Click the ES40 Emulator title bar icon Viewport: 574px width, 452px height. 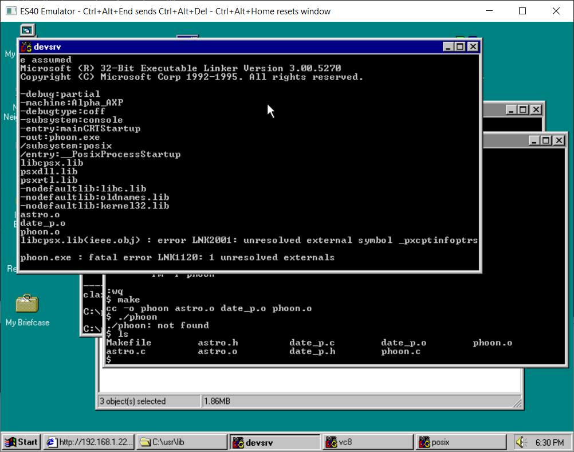(11, 11)
